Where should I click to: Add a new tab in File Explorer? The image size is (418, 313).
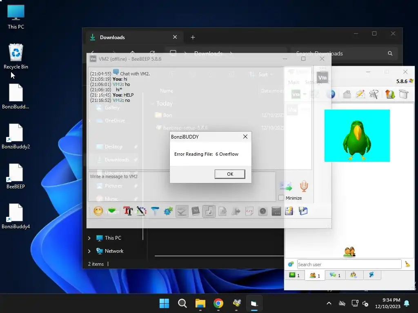pyautogui.click(x=193, y=37)
